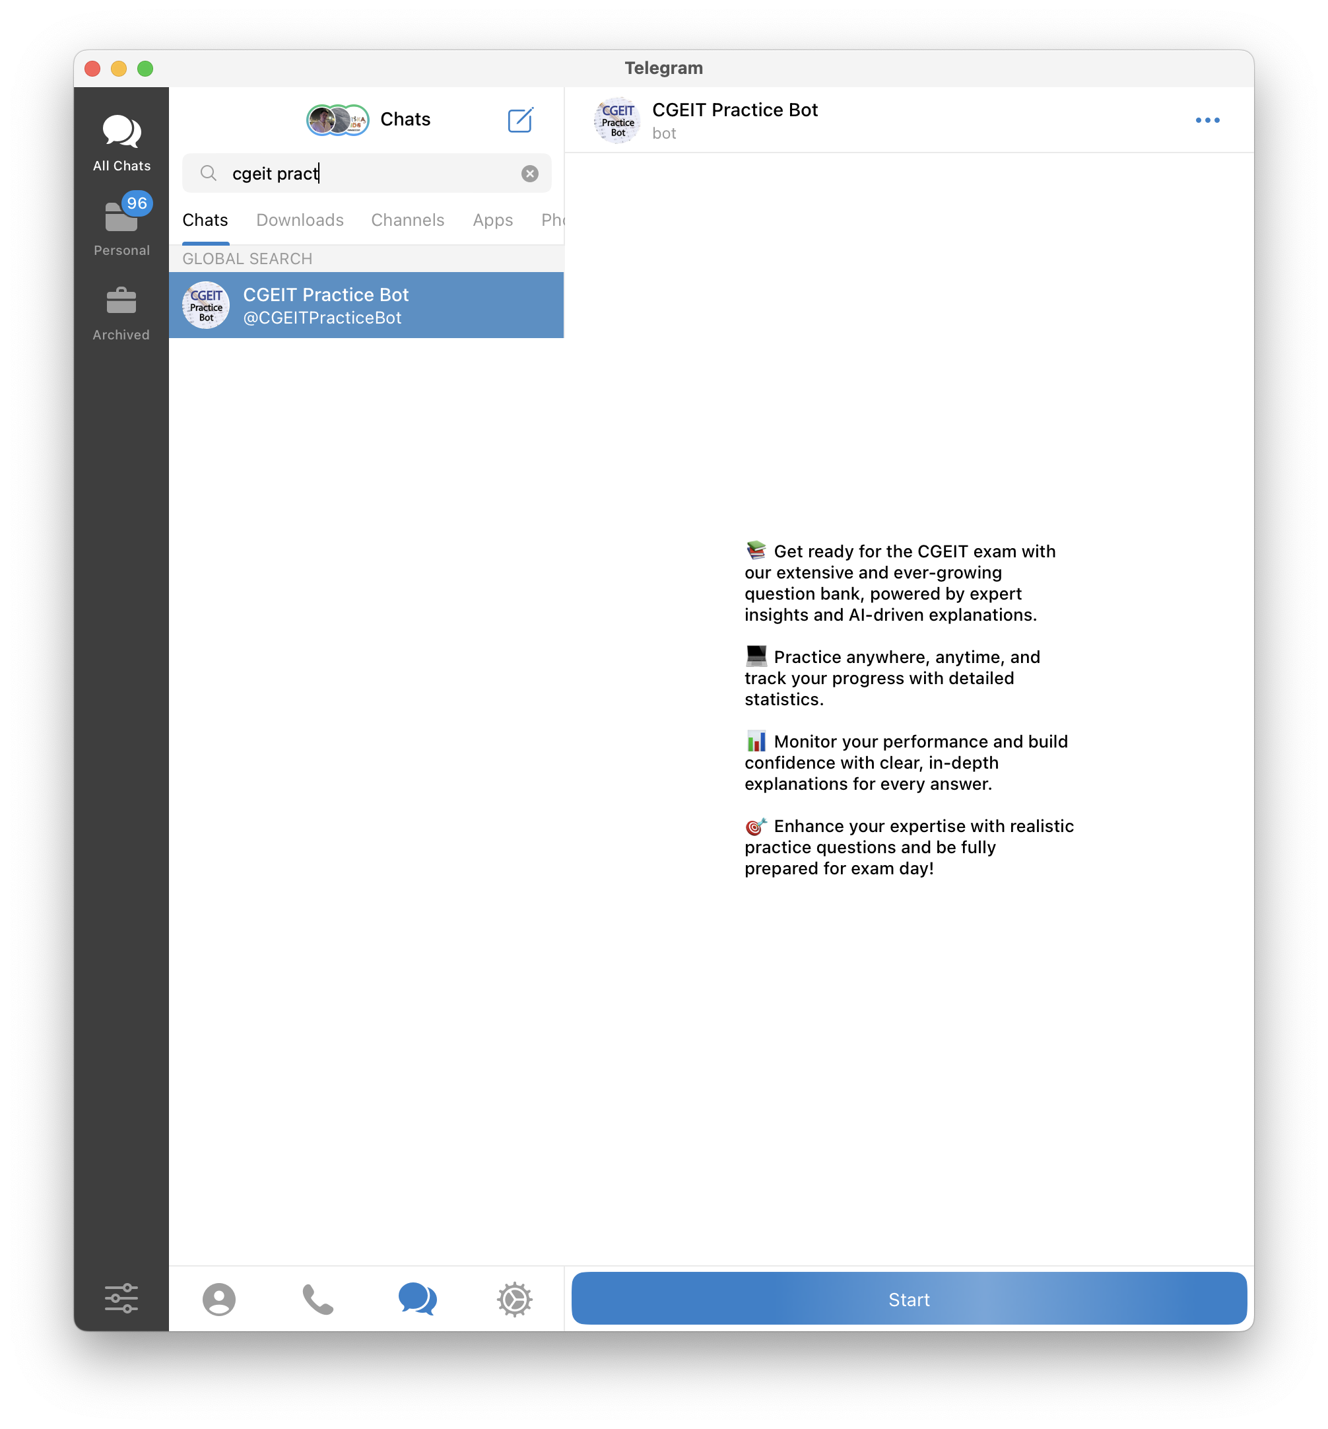
Task: Open the three-dot more options menu
Action: 1207,120
